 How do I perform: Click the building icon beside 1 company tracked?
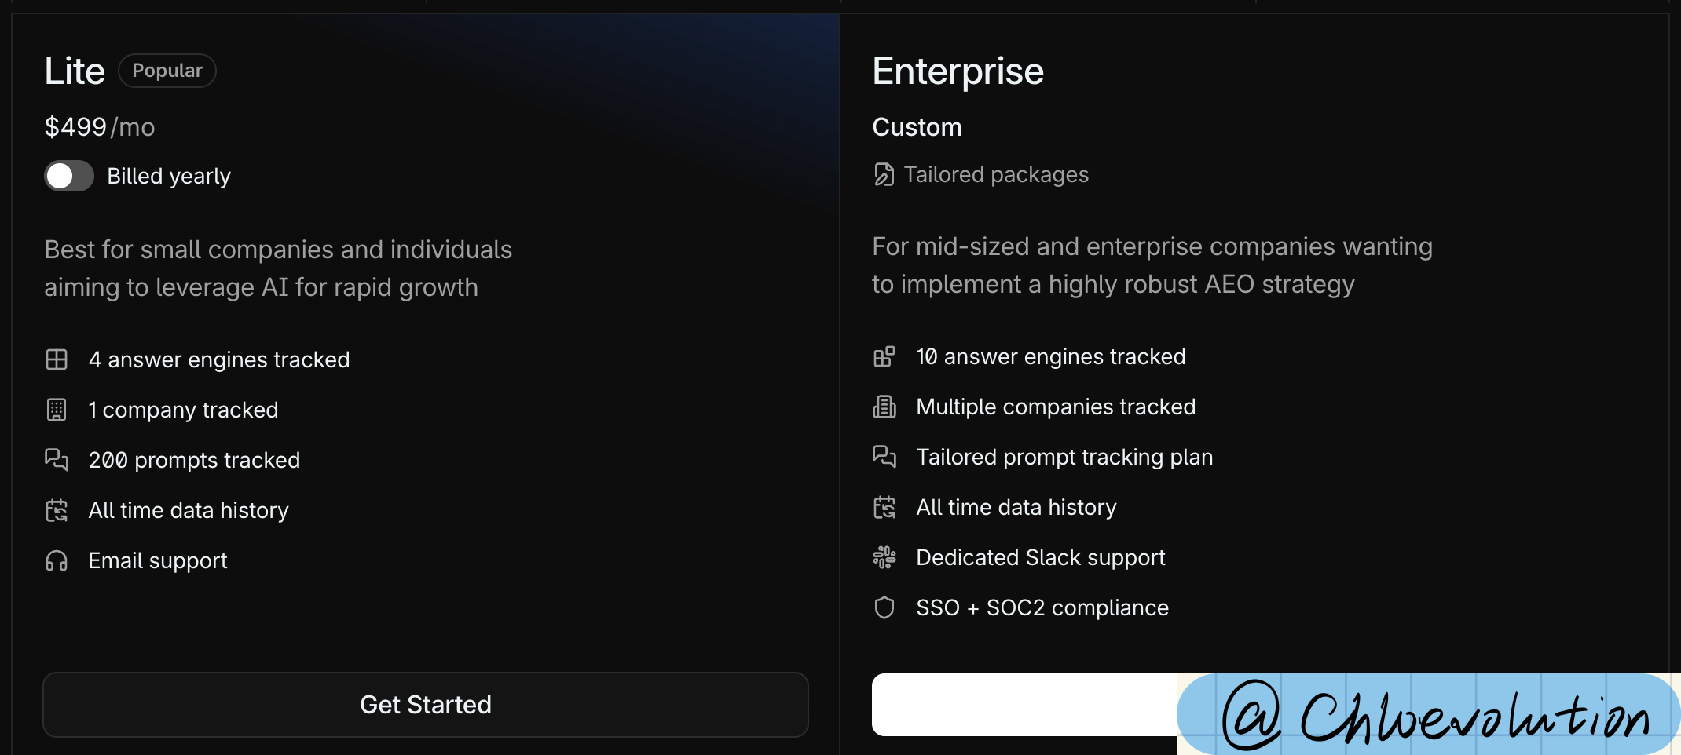57,410
